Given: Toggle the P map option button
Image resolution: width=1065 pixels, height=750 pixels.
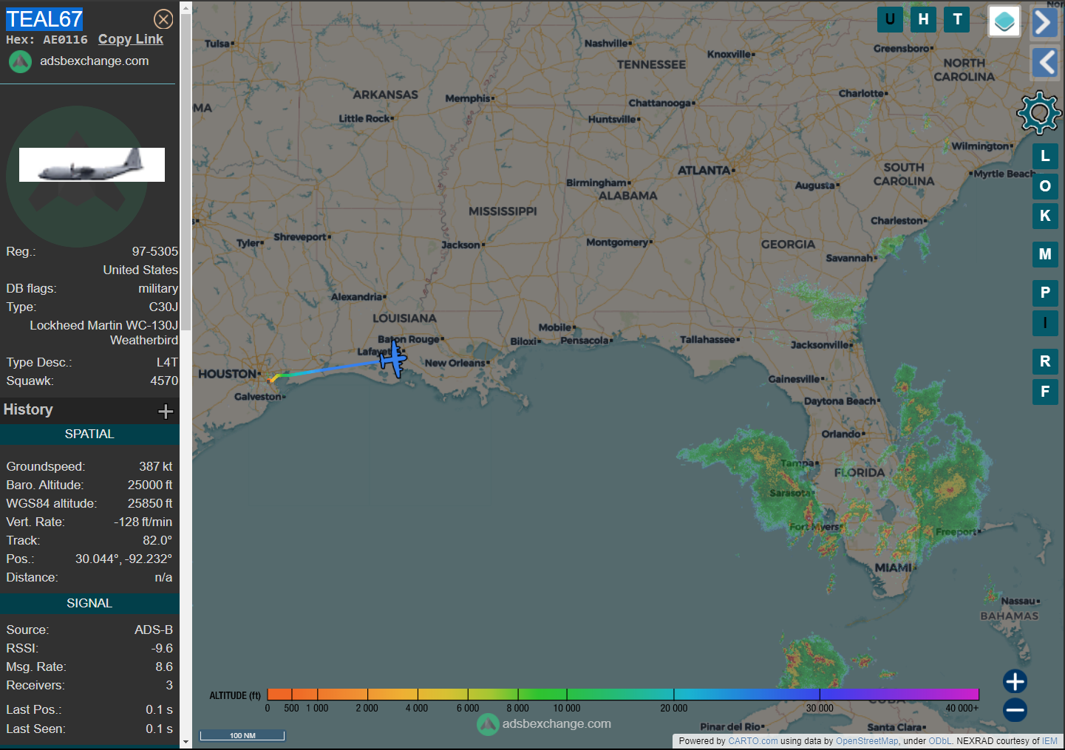Looking at the screenshot, I should [x=1045, y=293].
